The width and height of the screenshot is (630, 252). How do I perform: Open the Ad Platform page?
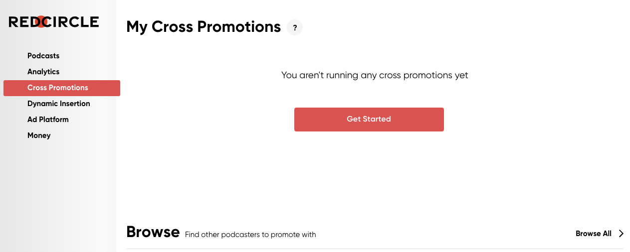[x=48, y=120]
